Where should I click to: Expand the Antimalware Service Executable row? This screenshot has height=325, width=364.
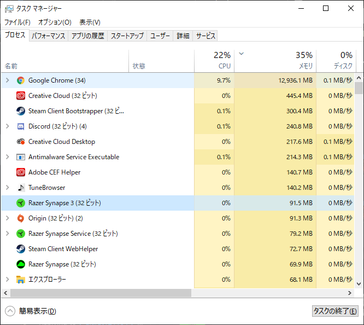coord(8,157)
